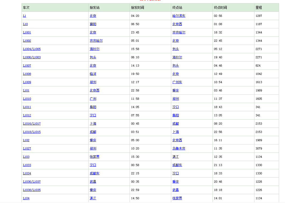Open train L1027 link
Screen dimensions: 285x203
click(27, 148)
